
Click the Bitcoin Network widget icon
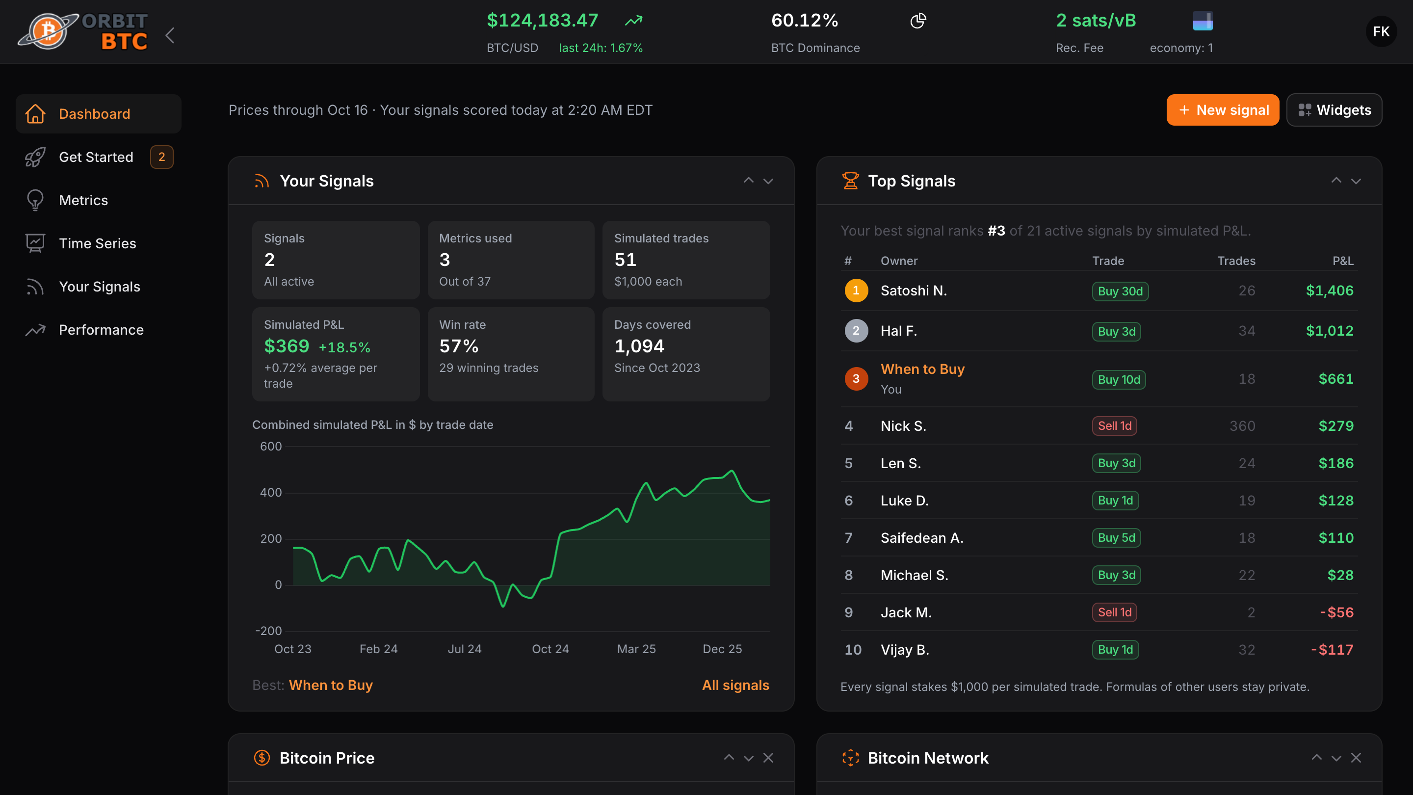[x=850, y=758]
